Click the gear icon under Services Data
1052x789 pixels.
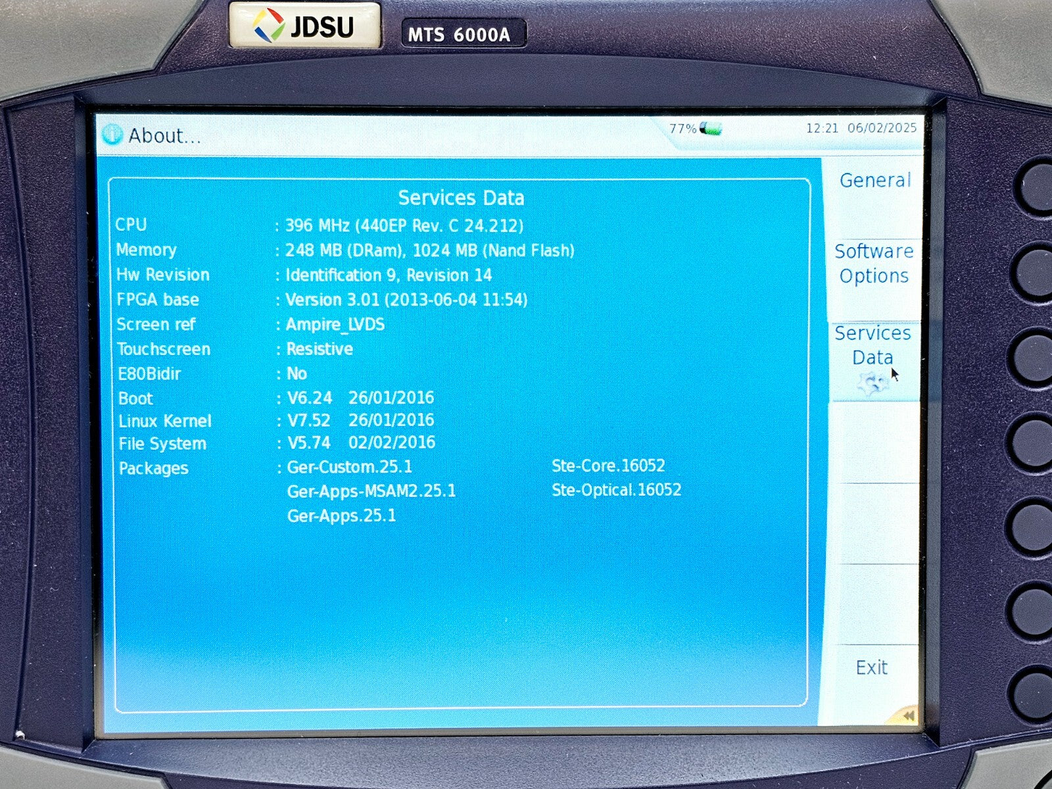tap(873, 383)
